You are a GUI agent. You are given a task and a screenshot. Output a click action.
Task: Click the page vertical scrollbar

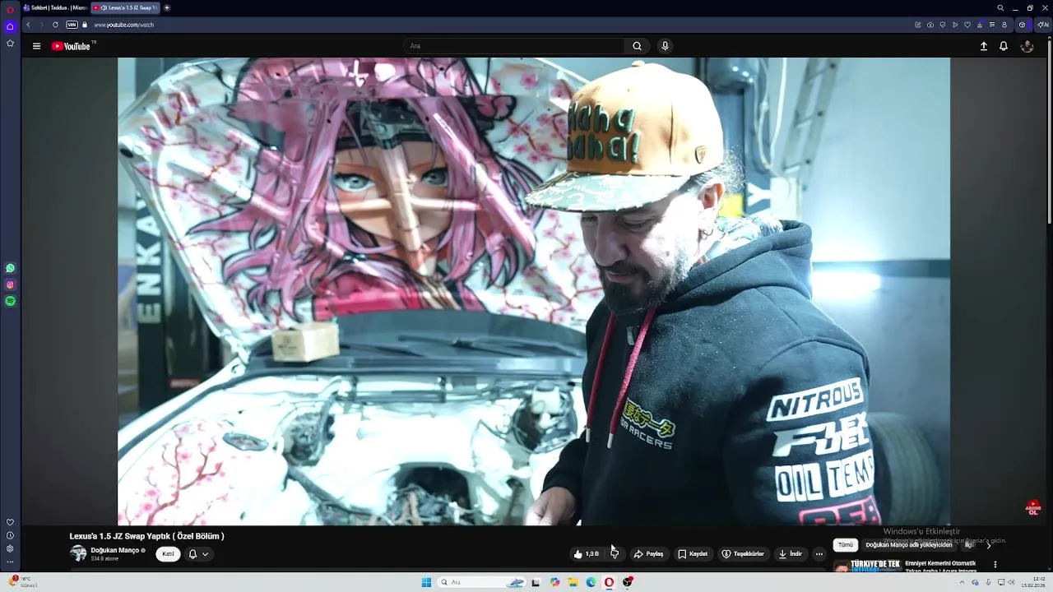click(x=1049, y=132)
